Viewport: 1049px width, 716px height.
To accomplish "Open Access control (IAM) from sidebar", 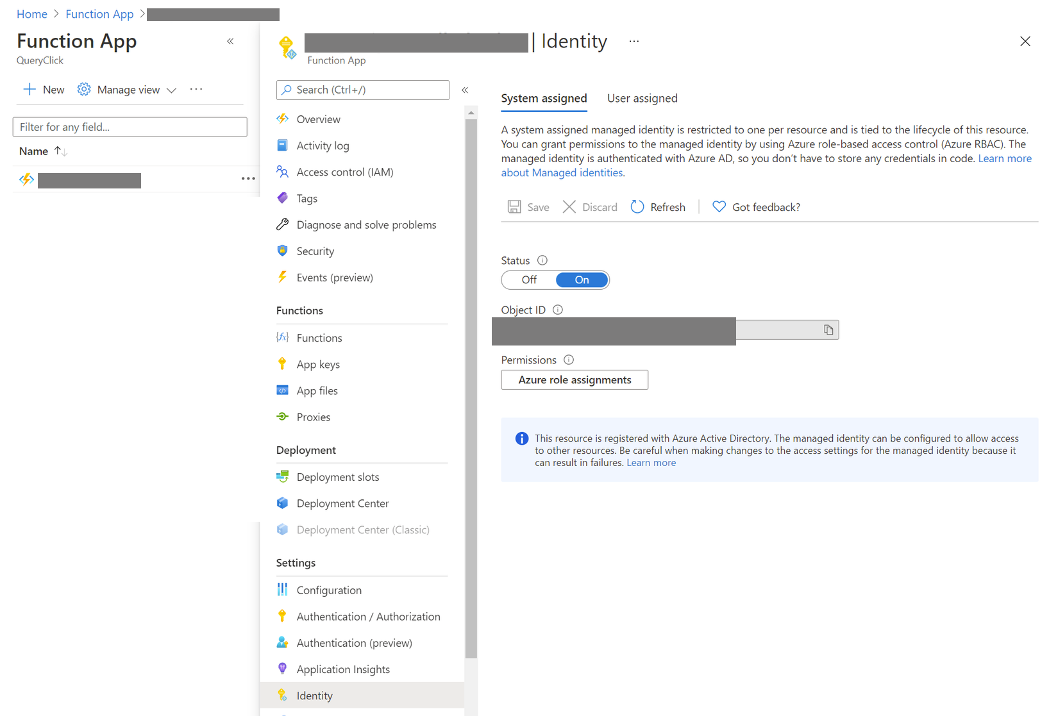I will tap(344, 172).
